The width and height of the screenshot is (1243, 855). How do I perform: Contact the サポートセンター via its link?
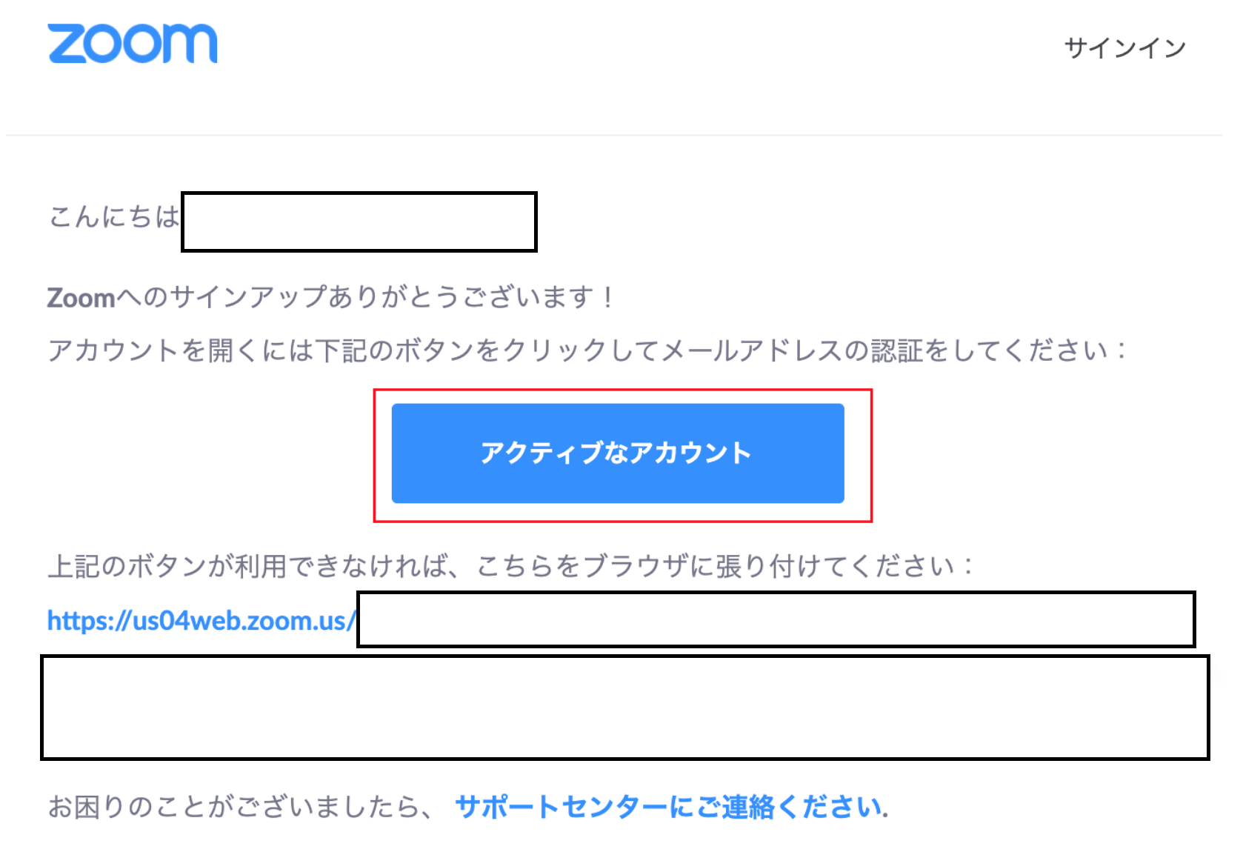point(669,808)
